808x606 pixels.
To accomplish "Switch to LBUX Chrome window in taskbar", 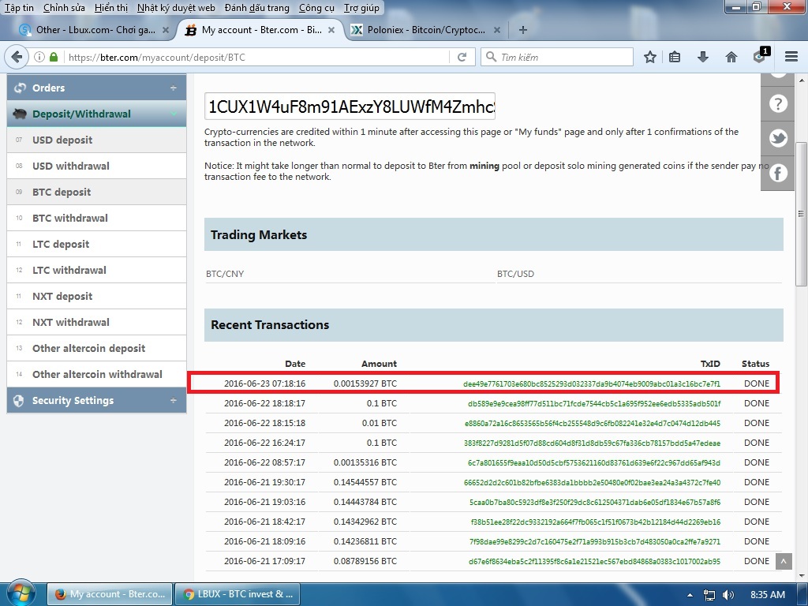I will click(x=237, y=594).
